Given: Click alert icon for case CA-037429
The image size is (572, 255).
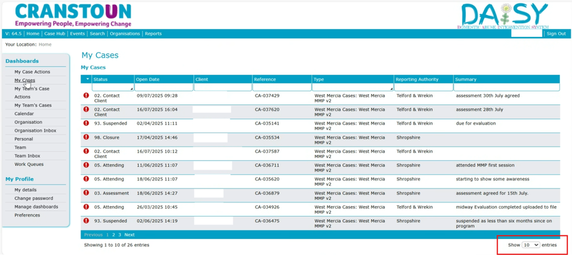Looking at the screenshot, I should click(x=86, y=96).
